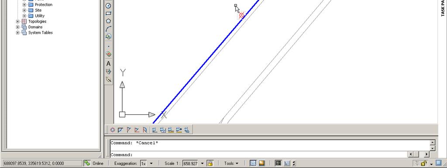The height and width of the screenshot is (168, 447).
Task: Click command history scroll up arrow
Action: click(433, 143)
